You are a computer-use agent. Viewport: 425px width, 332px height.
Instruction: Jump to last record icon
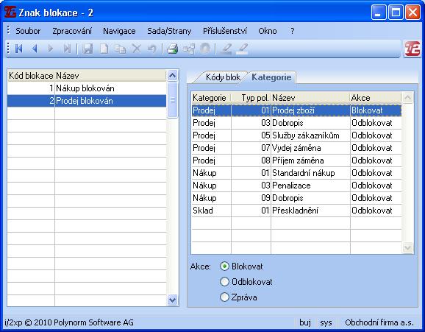(x=67, y=49)
